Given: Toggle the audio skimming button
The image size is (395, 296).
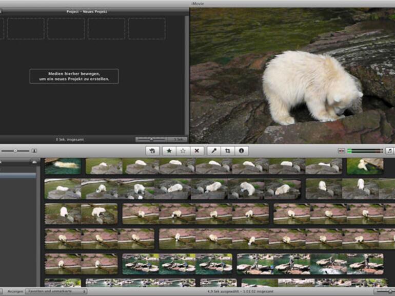Looking at the screenshot, I should coord(341,151).
